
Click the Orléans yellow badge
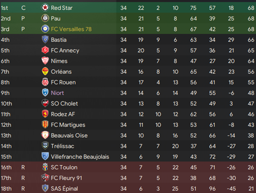45,72
